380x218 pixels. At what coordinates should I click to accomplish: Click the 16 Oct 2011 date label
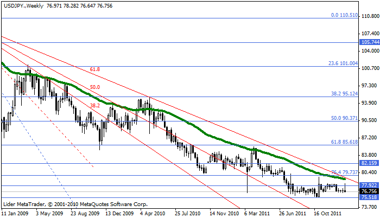pos(328,214)
